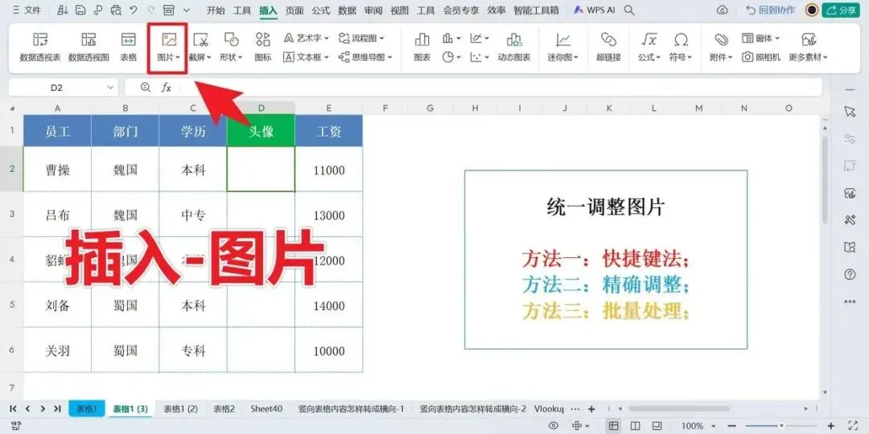Click the search magnifier next to WPS AI
869x434 pixels.
click(629, 10)
